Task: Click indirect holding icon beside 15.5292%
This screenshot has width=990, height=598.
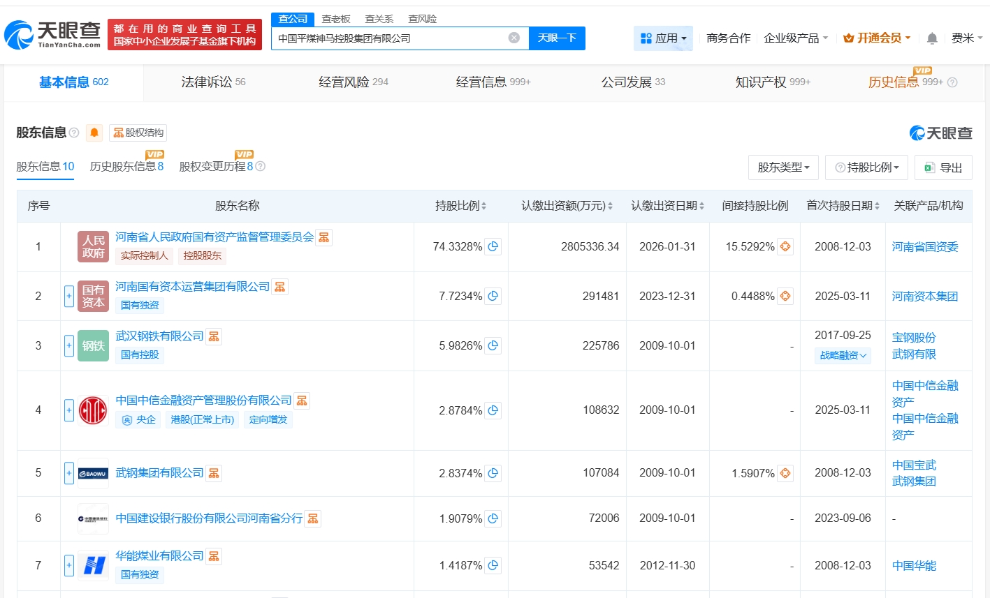Action: (x=785, y=246)
